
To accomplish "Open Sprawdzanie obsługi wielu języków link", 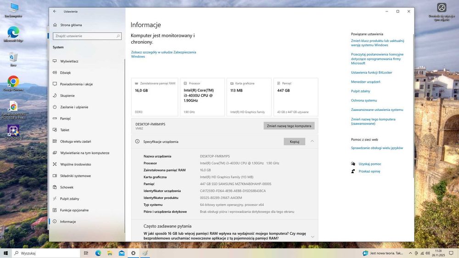I will (x=377, y=148).
